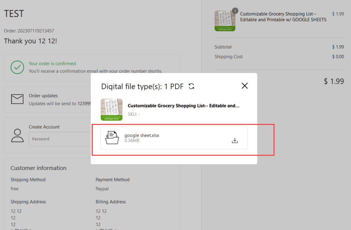This screenshot has height=230, width=351.
Task: Click the product name in order summary
Action: [x=283, y=17]
